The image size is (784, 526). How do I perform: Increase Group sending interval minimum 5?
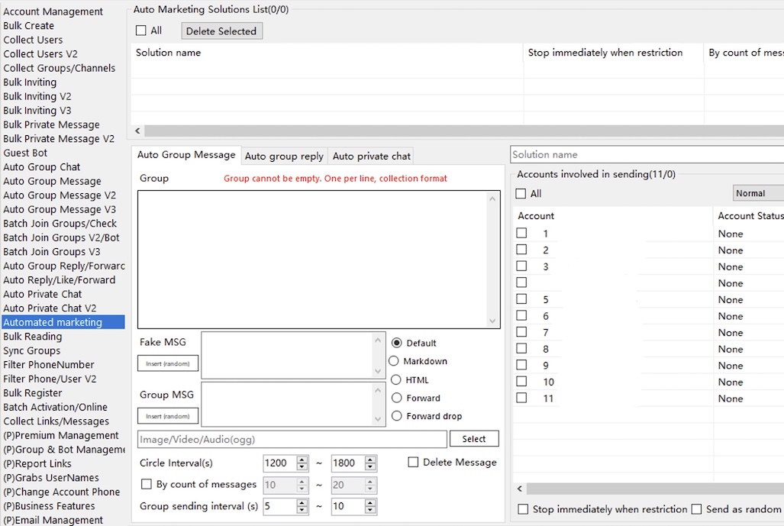point(302,502)
